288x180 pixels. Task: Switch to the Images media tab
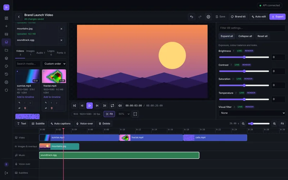tap(30, 53)
